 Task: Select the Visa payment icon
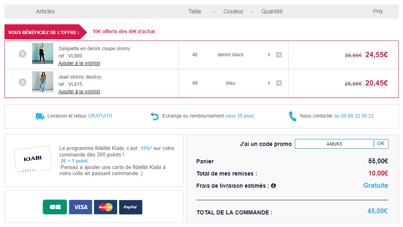point(81,207)
